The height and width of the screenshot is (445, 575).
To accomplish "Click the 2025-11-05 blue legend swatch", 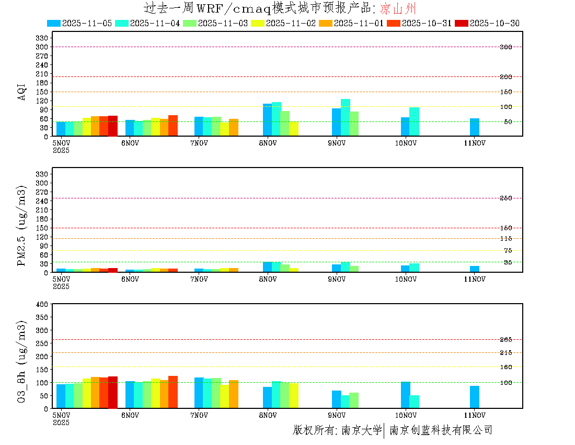I will click(x=54, y=23).
